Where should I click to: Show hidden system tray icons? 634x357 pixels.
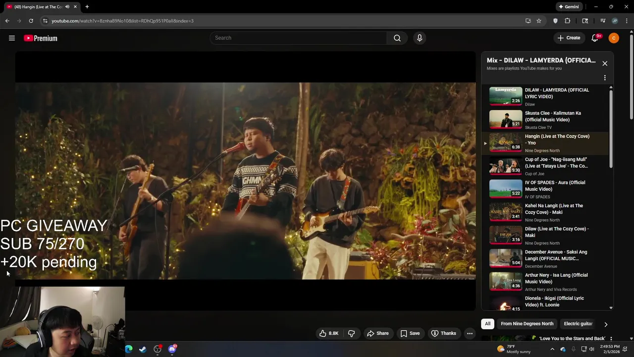pos(552,349)
